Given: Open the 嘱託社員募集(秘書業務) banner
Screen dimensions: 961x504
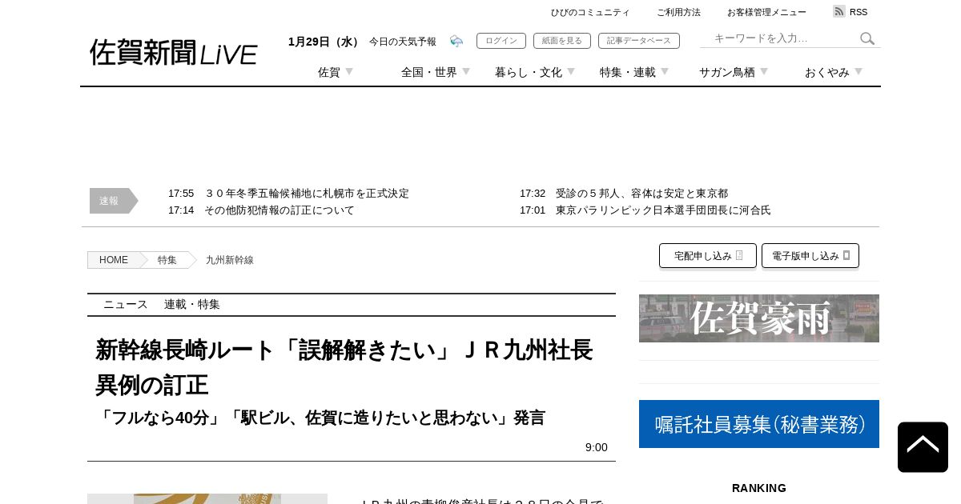Looking at the screenshot, I should click(759, 424).
